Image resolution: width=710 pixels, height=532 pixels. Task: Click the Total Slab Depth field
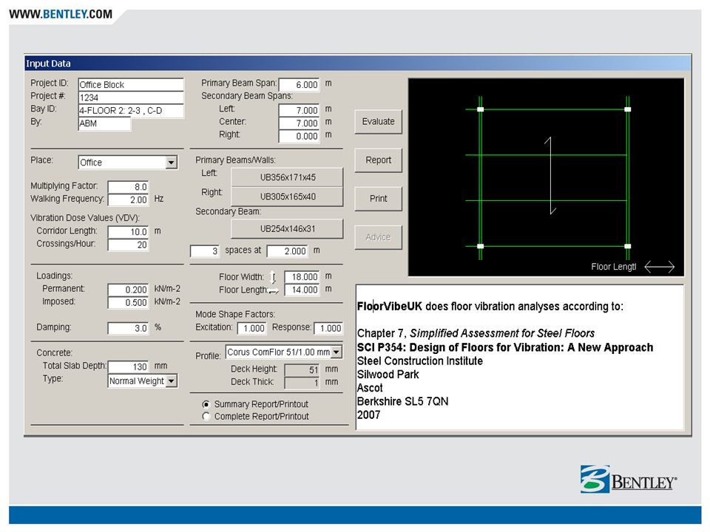128,366
